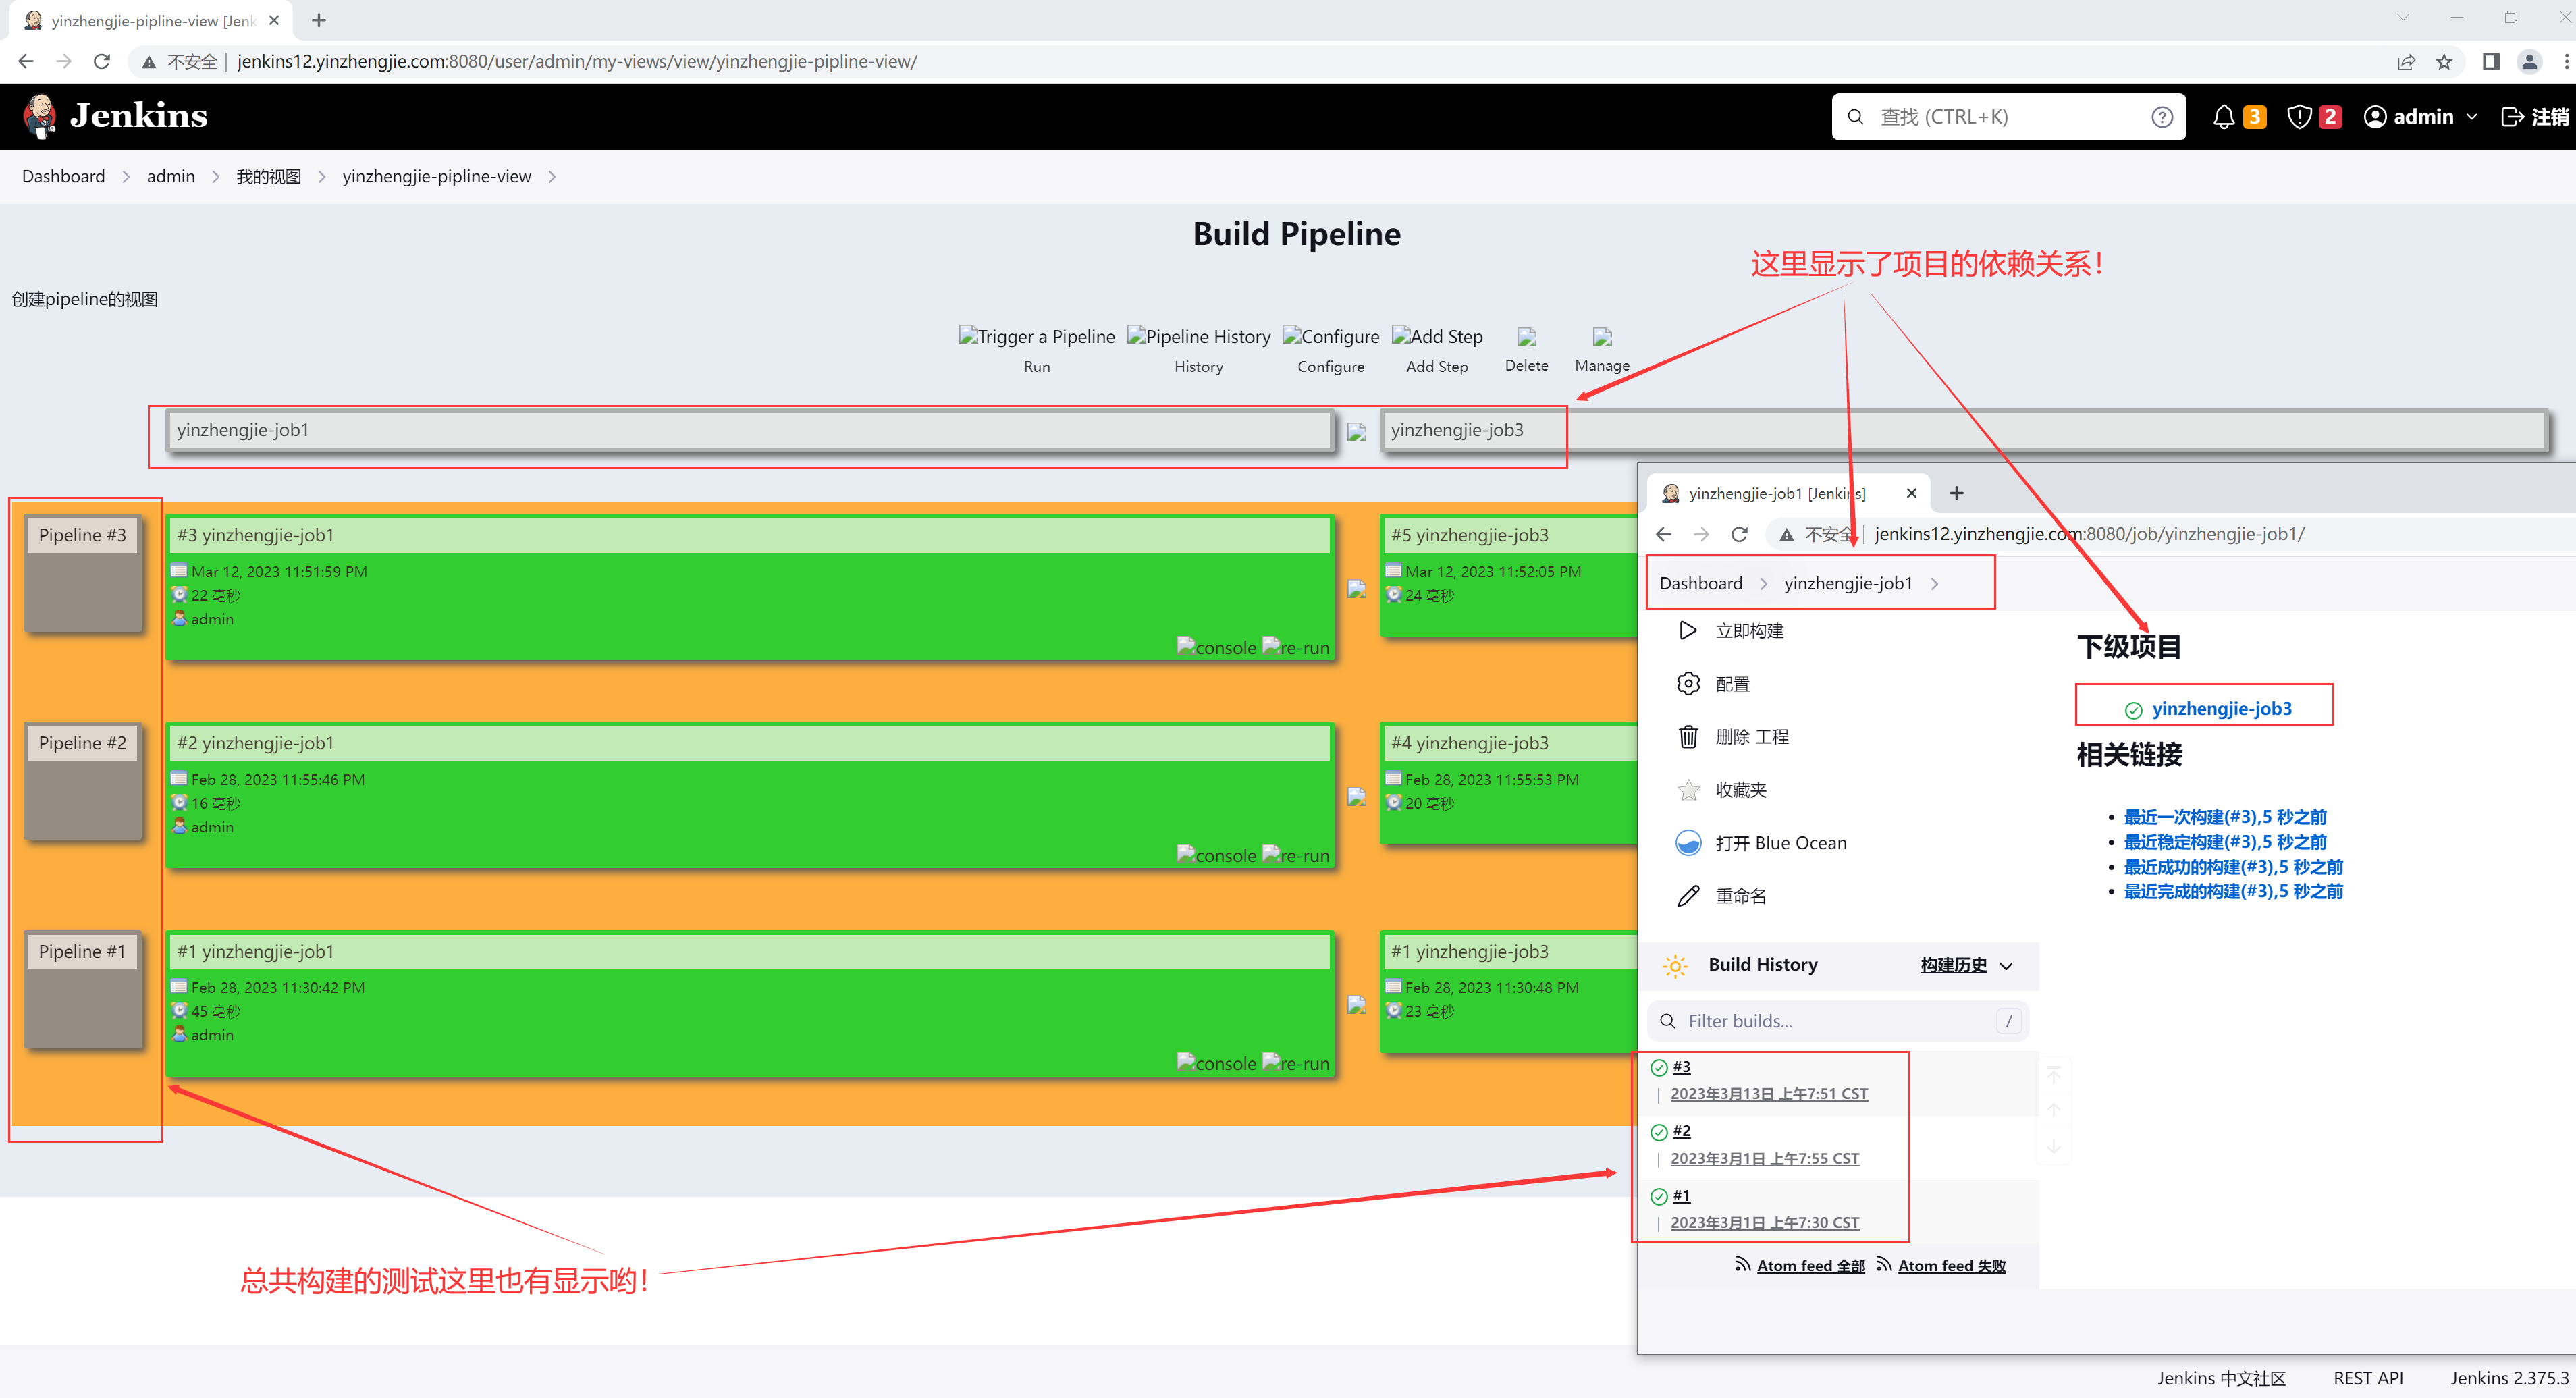This screenshot has width=2576, height=1398.
Task: Open the notifications bell icon
Action: coord(2223,117)
